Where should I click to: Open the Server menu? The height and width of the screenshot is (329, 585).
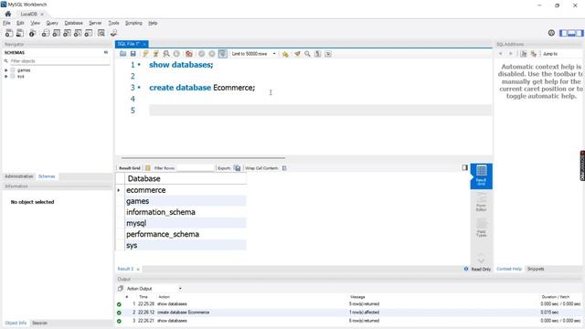[95, 23]
